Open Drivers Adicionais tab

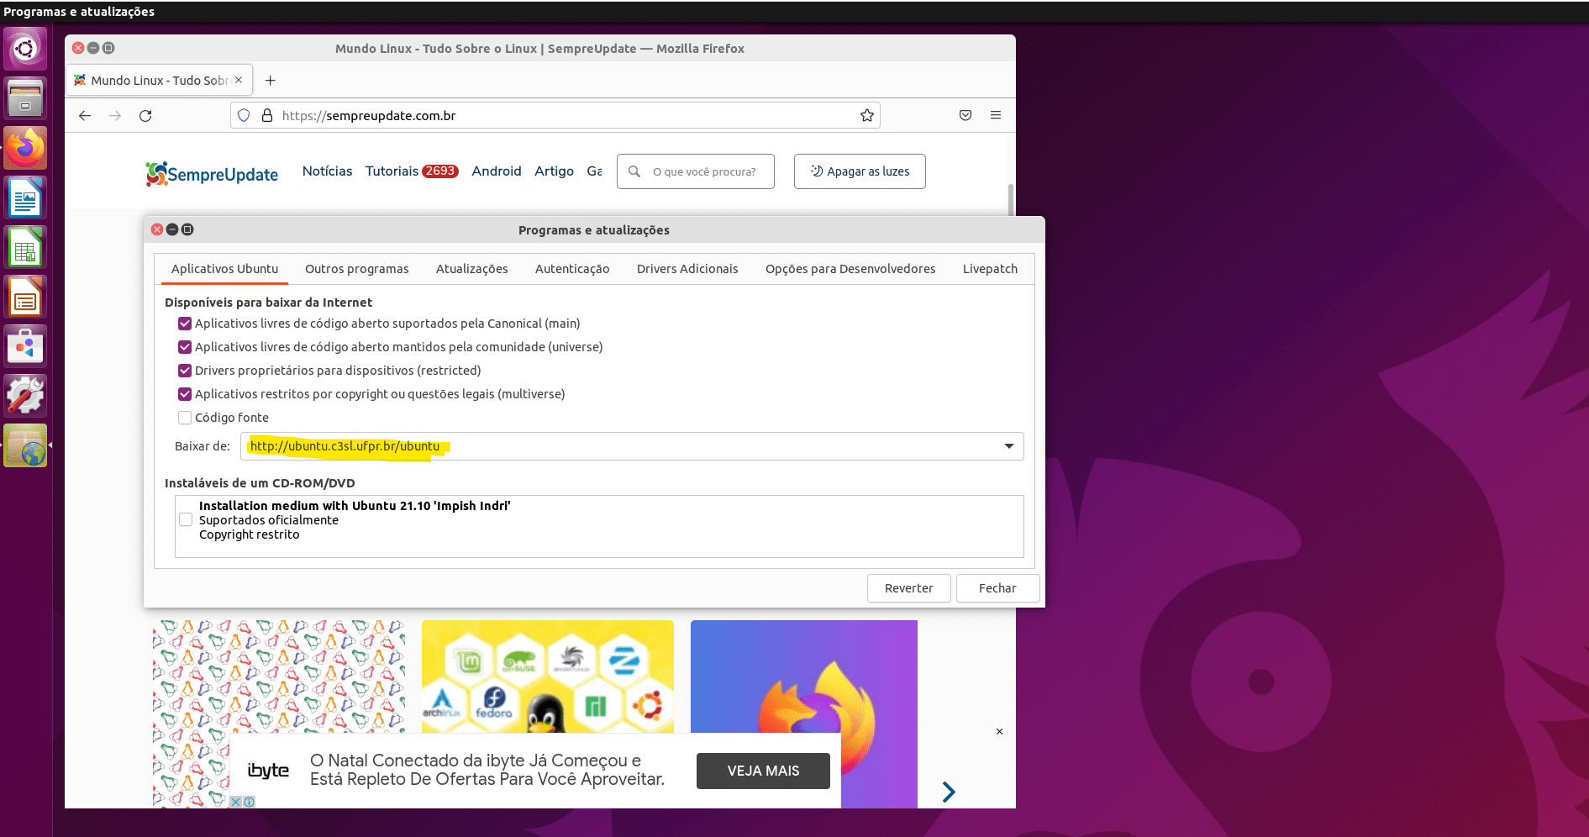(687, 269)
